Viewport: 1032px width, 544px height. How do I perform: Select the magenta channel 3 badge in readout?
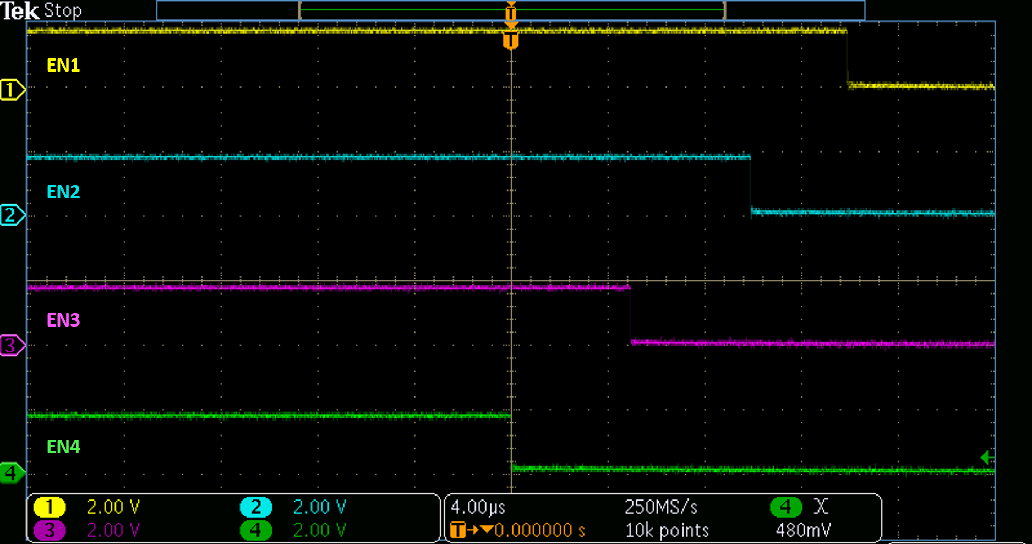tap(50, 530)
